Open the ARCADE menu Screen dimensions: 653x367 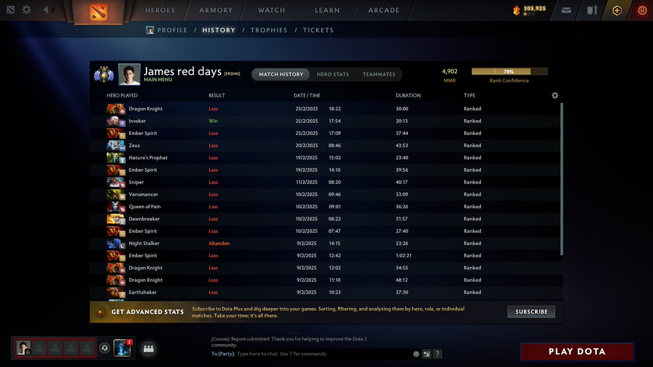pyautogui.click(x=384, y=10)
